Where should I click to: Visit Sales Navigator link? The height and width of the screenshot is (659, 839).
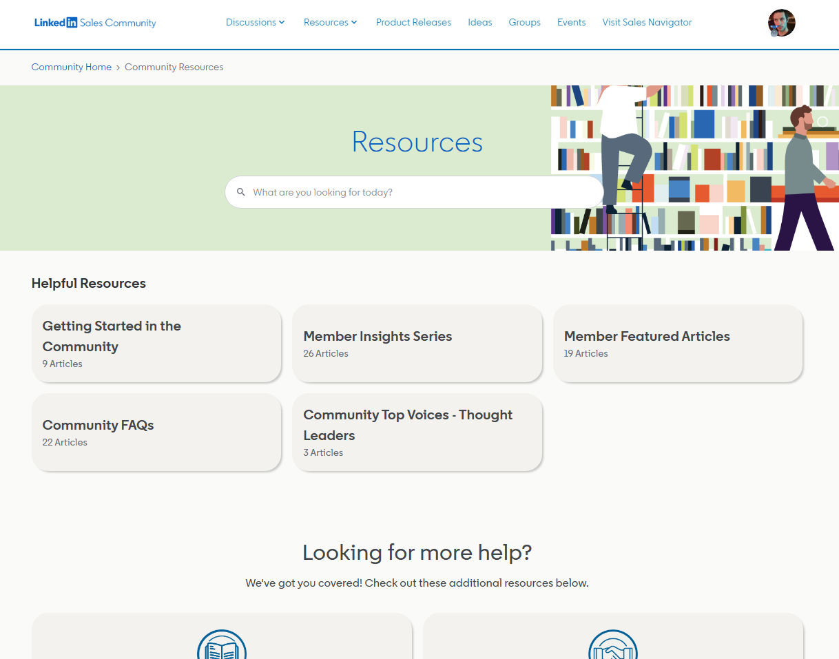[x=646, y=22]
